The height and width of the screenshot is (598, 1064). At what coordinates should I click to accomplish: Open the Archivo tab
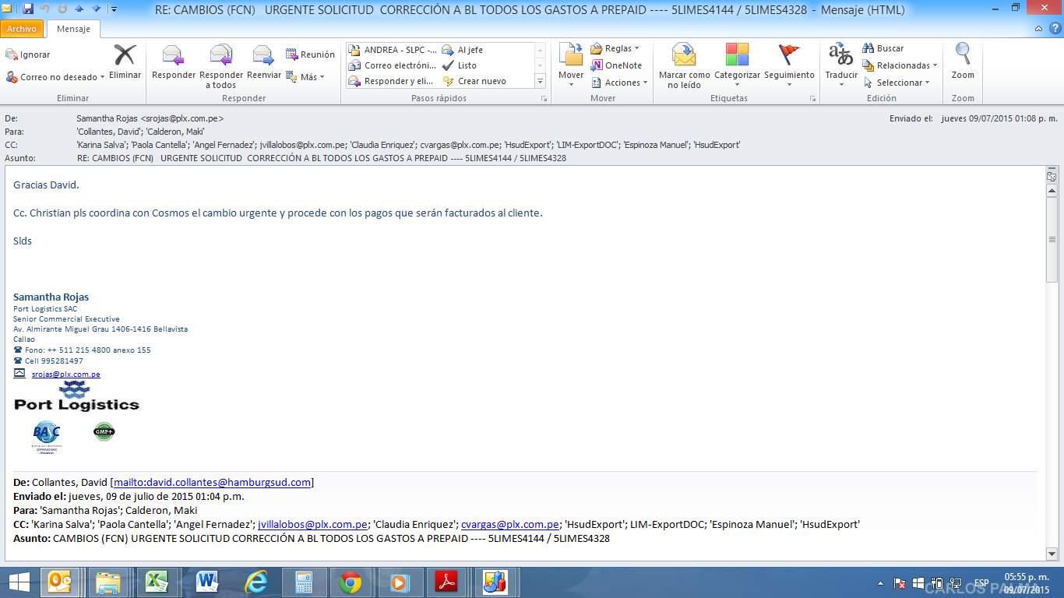click(22, 29)
